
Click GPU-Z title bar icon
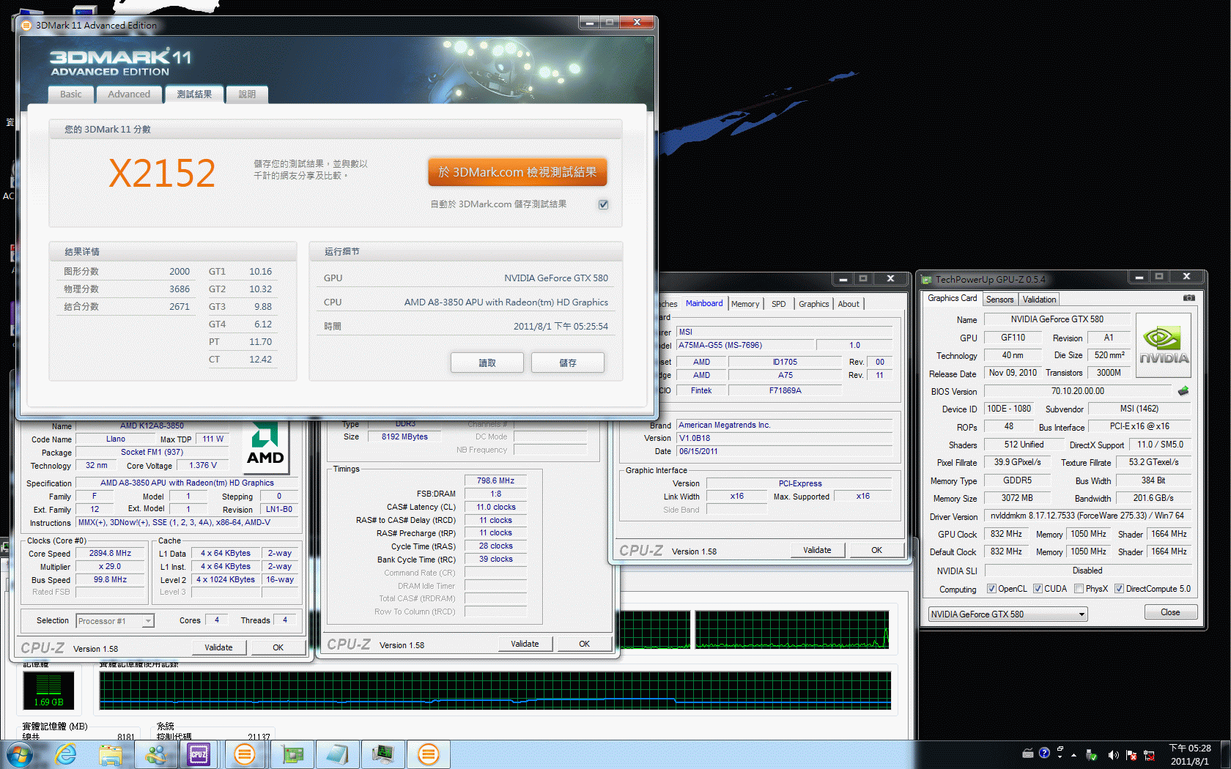point(927,279)
